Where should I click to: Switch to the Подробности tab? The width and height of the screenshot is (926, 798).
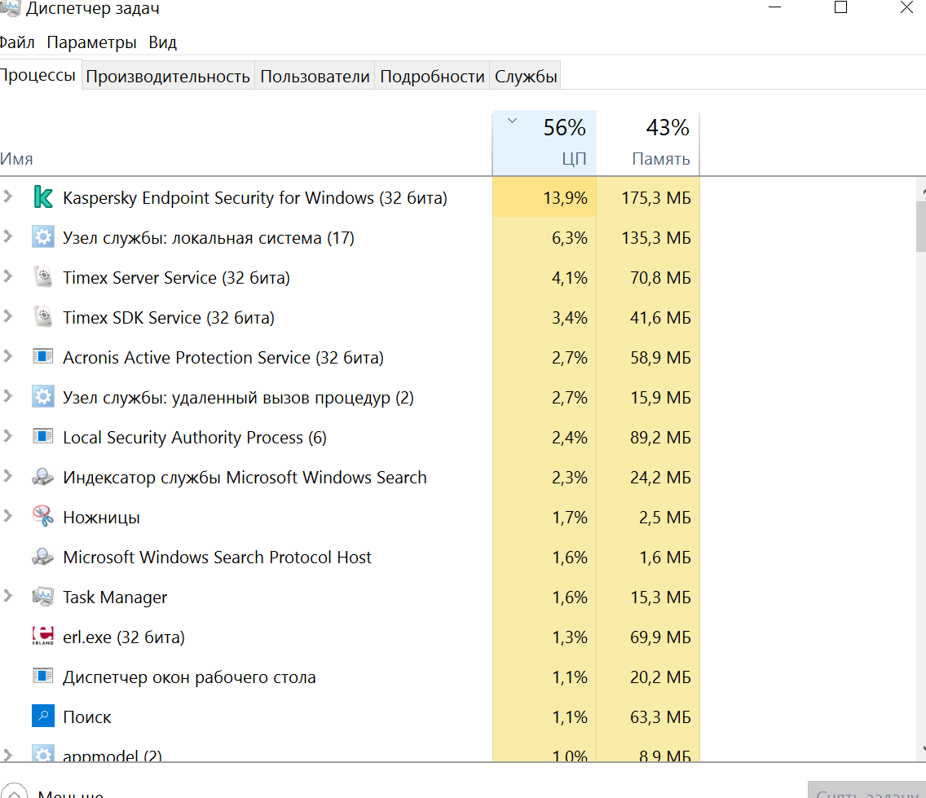pos(432,76)
